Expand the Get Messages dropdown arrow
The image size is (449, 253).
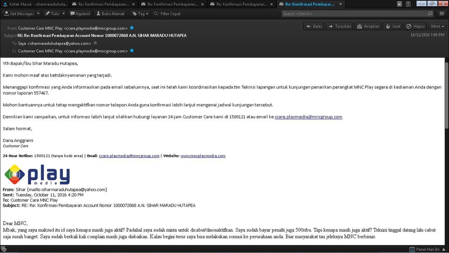pyautogui.click(x=38, y=14)
